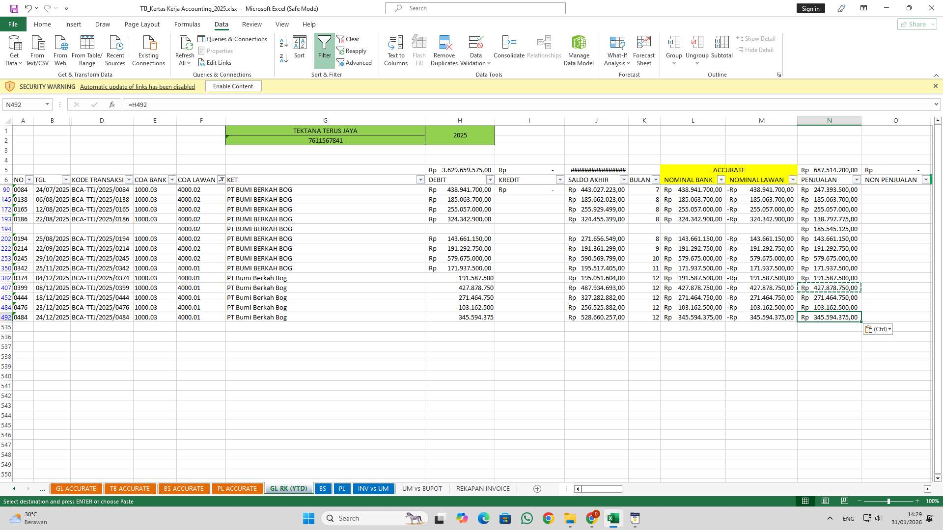Image resolution: width=943 pixels, height=530 pixels.
Task: Click Refresh All in Queries group
Action: point(185,49)
